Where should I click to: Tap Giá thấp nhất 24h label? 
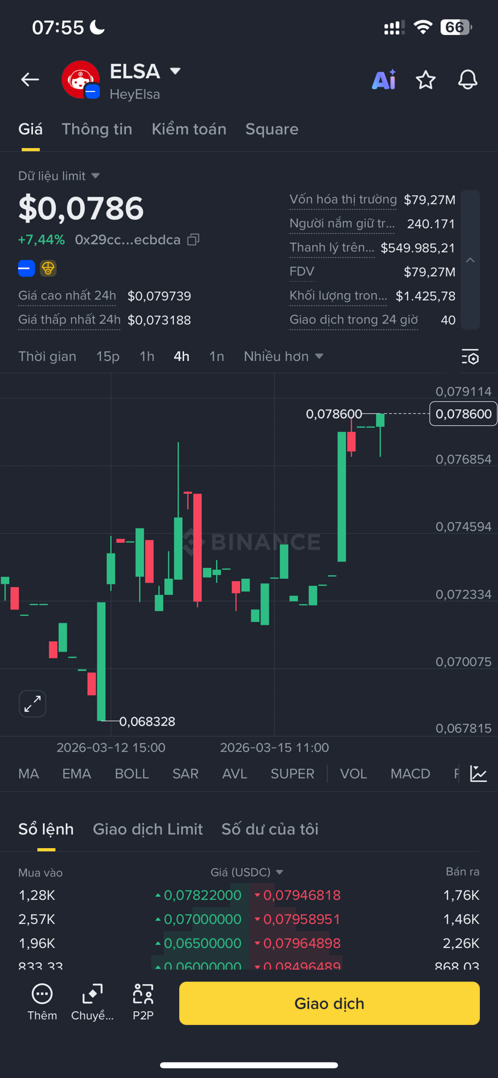[70, 320]
